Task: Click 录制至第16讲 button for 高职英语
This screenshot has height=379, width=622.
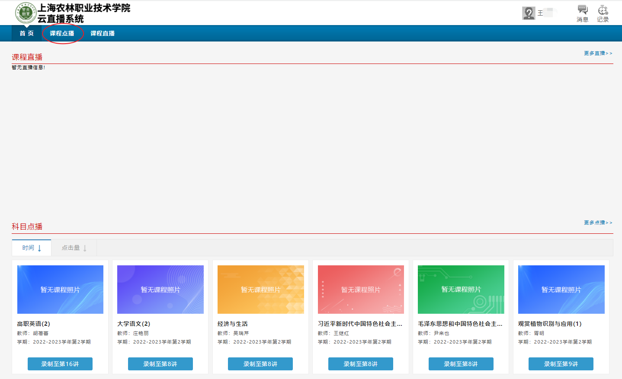Action: click(x=60, y=364)
